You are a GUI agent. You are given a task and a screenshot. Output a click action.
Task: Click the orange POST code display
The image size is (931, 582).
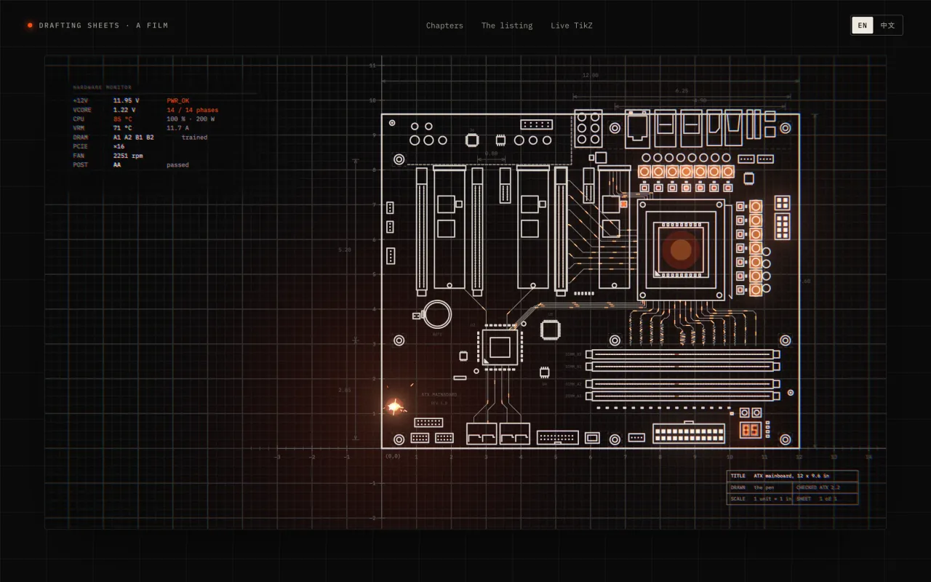click(751, 429)
